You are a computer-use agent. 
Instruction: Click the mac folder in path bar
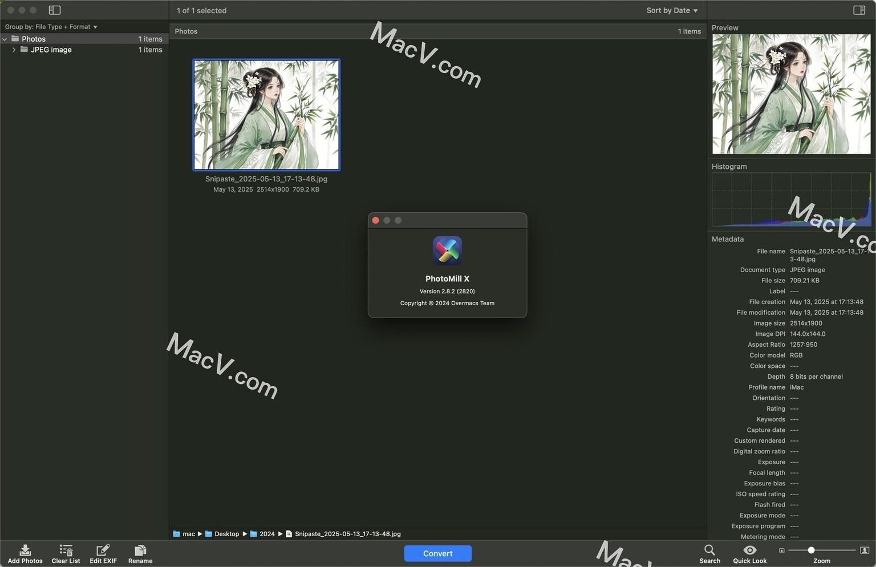click(x=177, y=534)
